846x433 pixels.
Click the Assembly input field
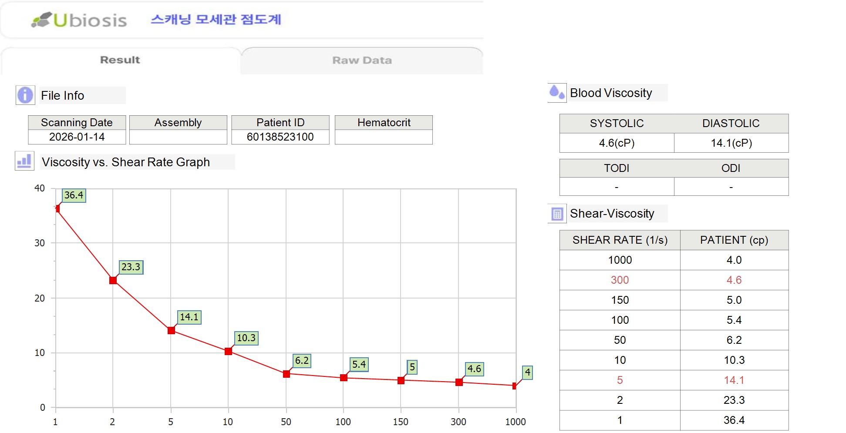point(178,137)
